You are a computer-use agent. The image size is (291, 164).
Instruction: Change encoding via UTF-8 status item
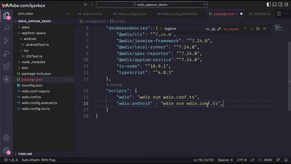pyautogui.click(x=241, y=160)
